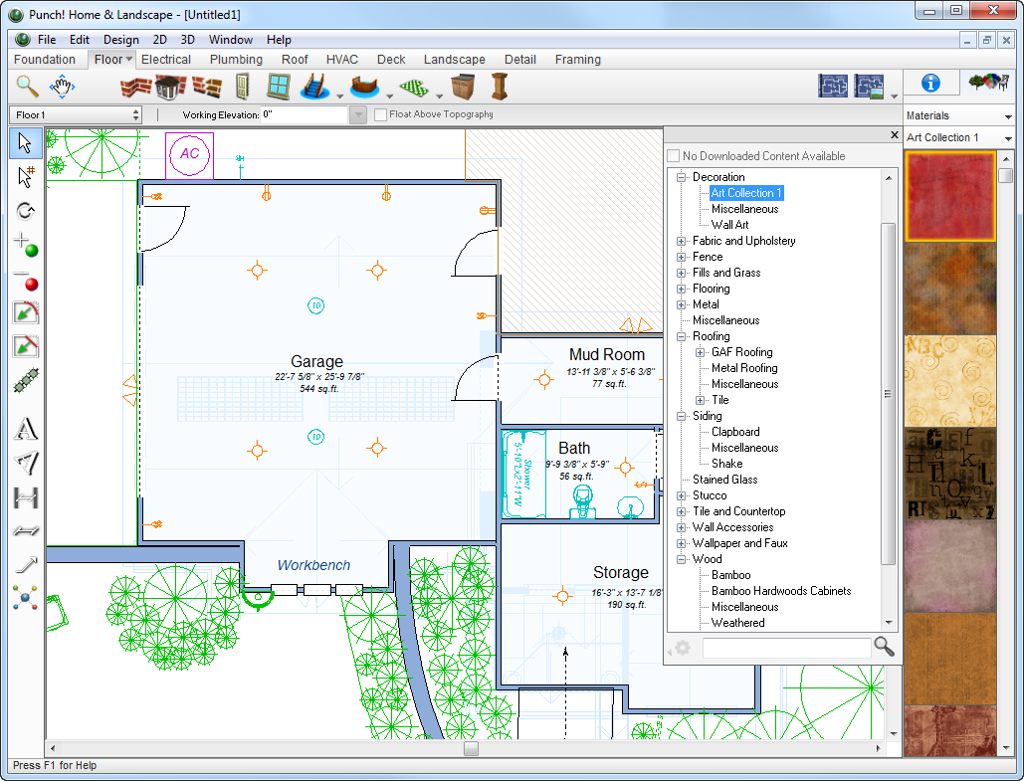Image resolution: width=1024 pixels, height=781 pixels.
Task: Click the library search magnifier button
Action: tap(883, 647)
